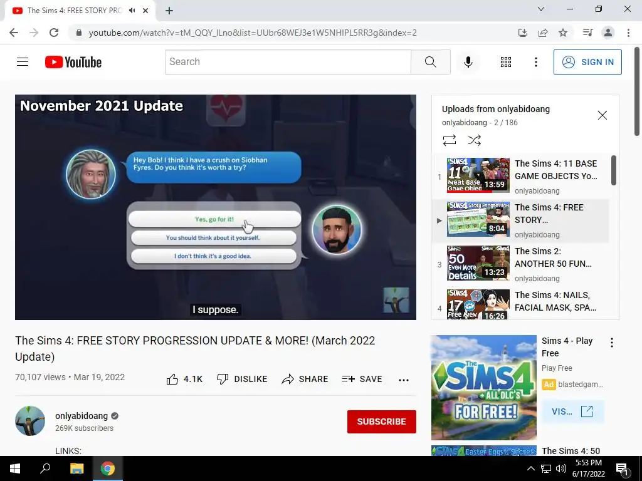Click the Sims 4 For Free ad image
The image size is (642, 481).
pos(483,388)
